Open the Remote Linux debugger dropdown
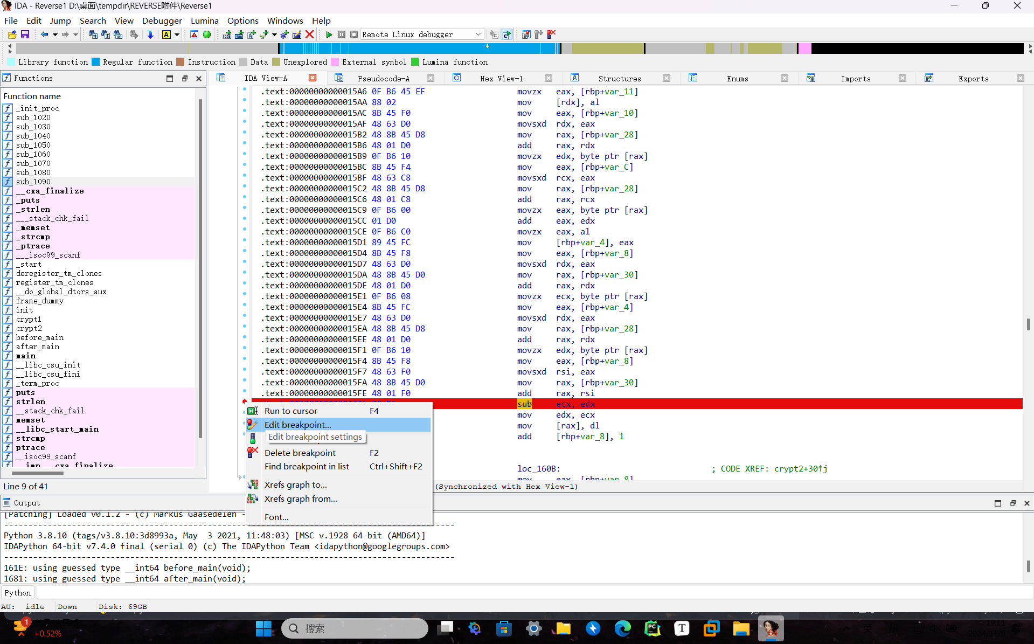This screenshot has height=644, width=1034. (478, 34)
